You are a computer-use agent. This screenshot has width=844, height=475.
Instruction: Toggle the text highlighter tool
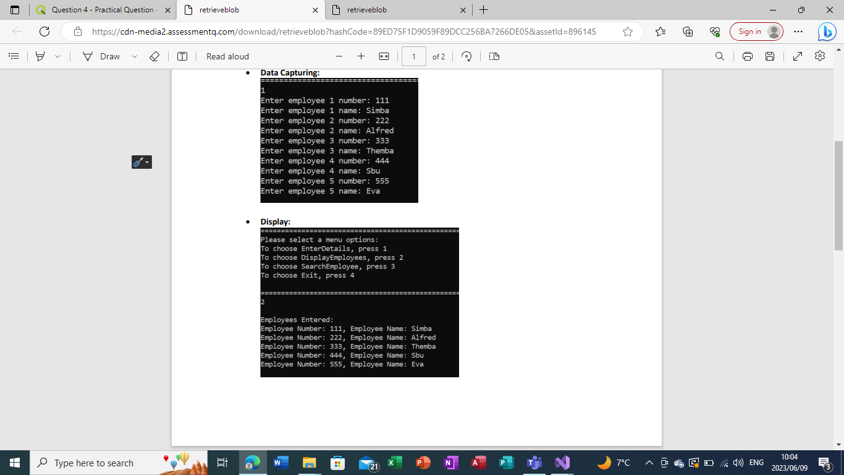pos(40,56)
